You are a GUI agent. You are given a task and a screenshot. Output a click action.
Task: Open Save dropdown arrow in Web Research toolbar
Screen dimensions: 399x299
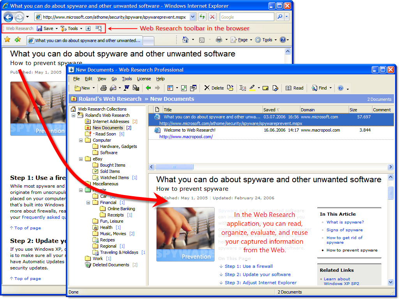[56, 28]
